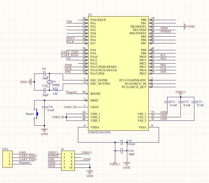The height and width of the screenshot is (183, 209).
Task: Click the PC13-TAMPER-RTC pin name
Action: (x=133, y=80)
